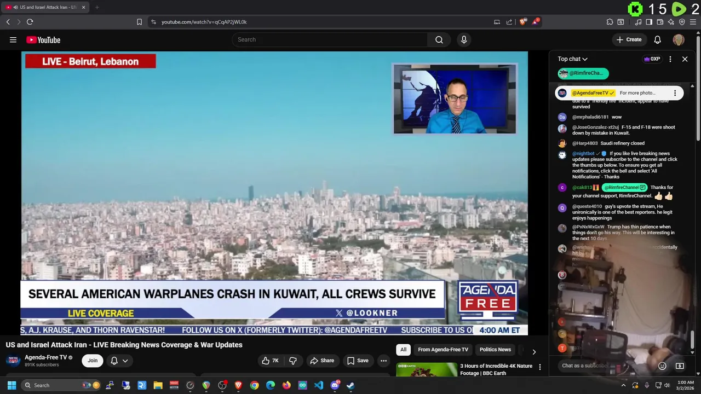Like the video with thumbs up
The width and height of the screenshot is (701, 394).
271,361
